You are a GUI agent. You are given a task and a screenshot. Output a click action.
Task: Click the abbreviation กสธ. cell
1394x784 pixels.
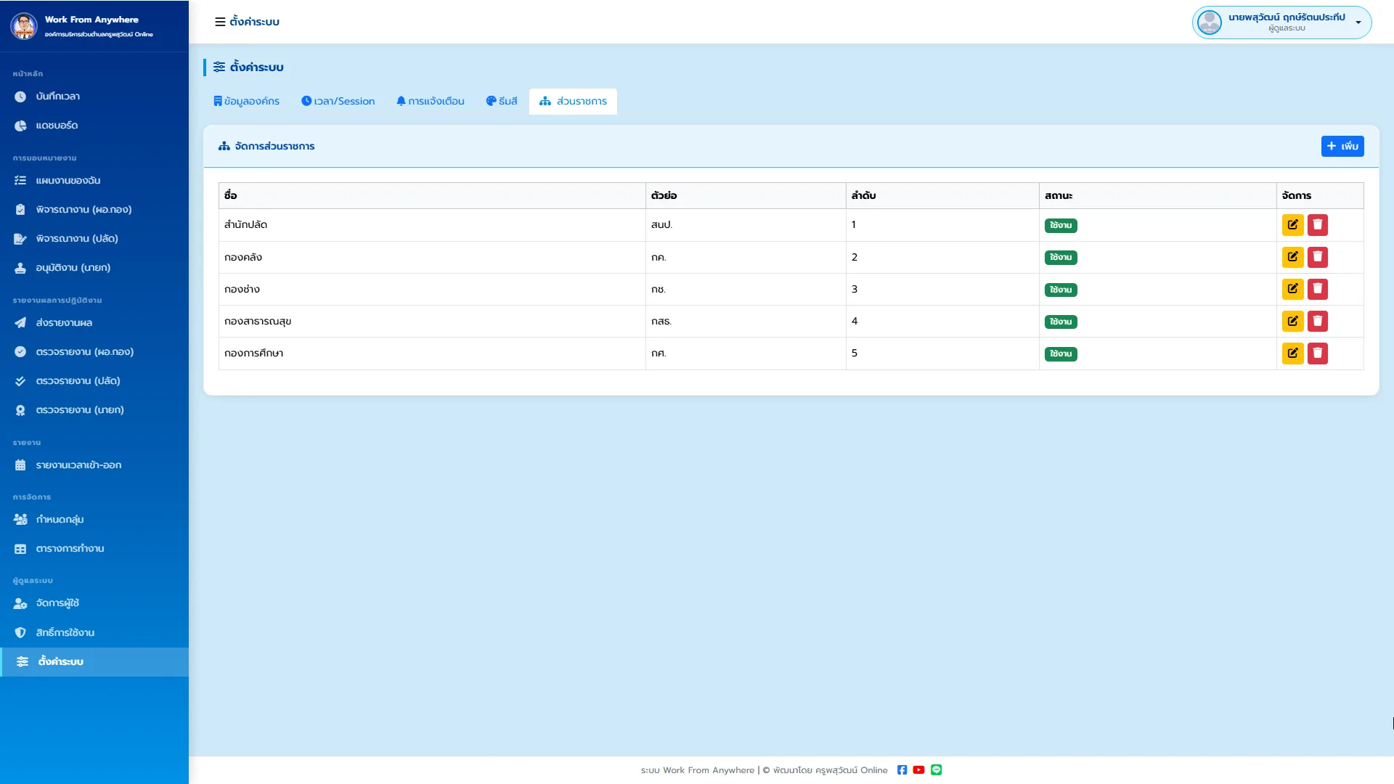(x=746, y=321)
